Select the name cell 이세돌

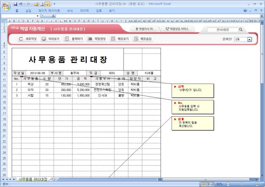149,73
